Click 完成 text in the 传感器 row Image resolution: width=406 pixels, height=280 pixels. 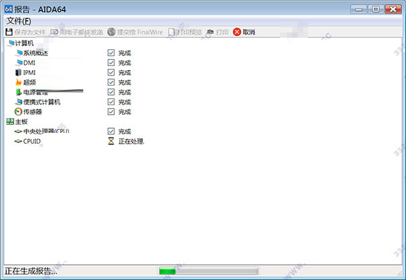[x=125, y=112]
